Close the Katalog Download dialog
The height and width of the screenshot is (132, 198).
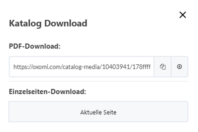tap(183, 15)
